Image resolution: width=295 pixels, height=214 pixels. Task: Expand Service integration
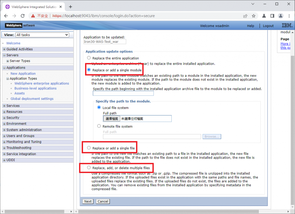(4, 154)
